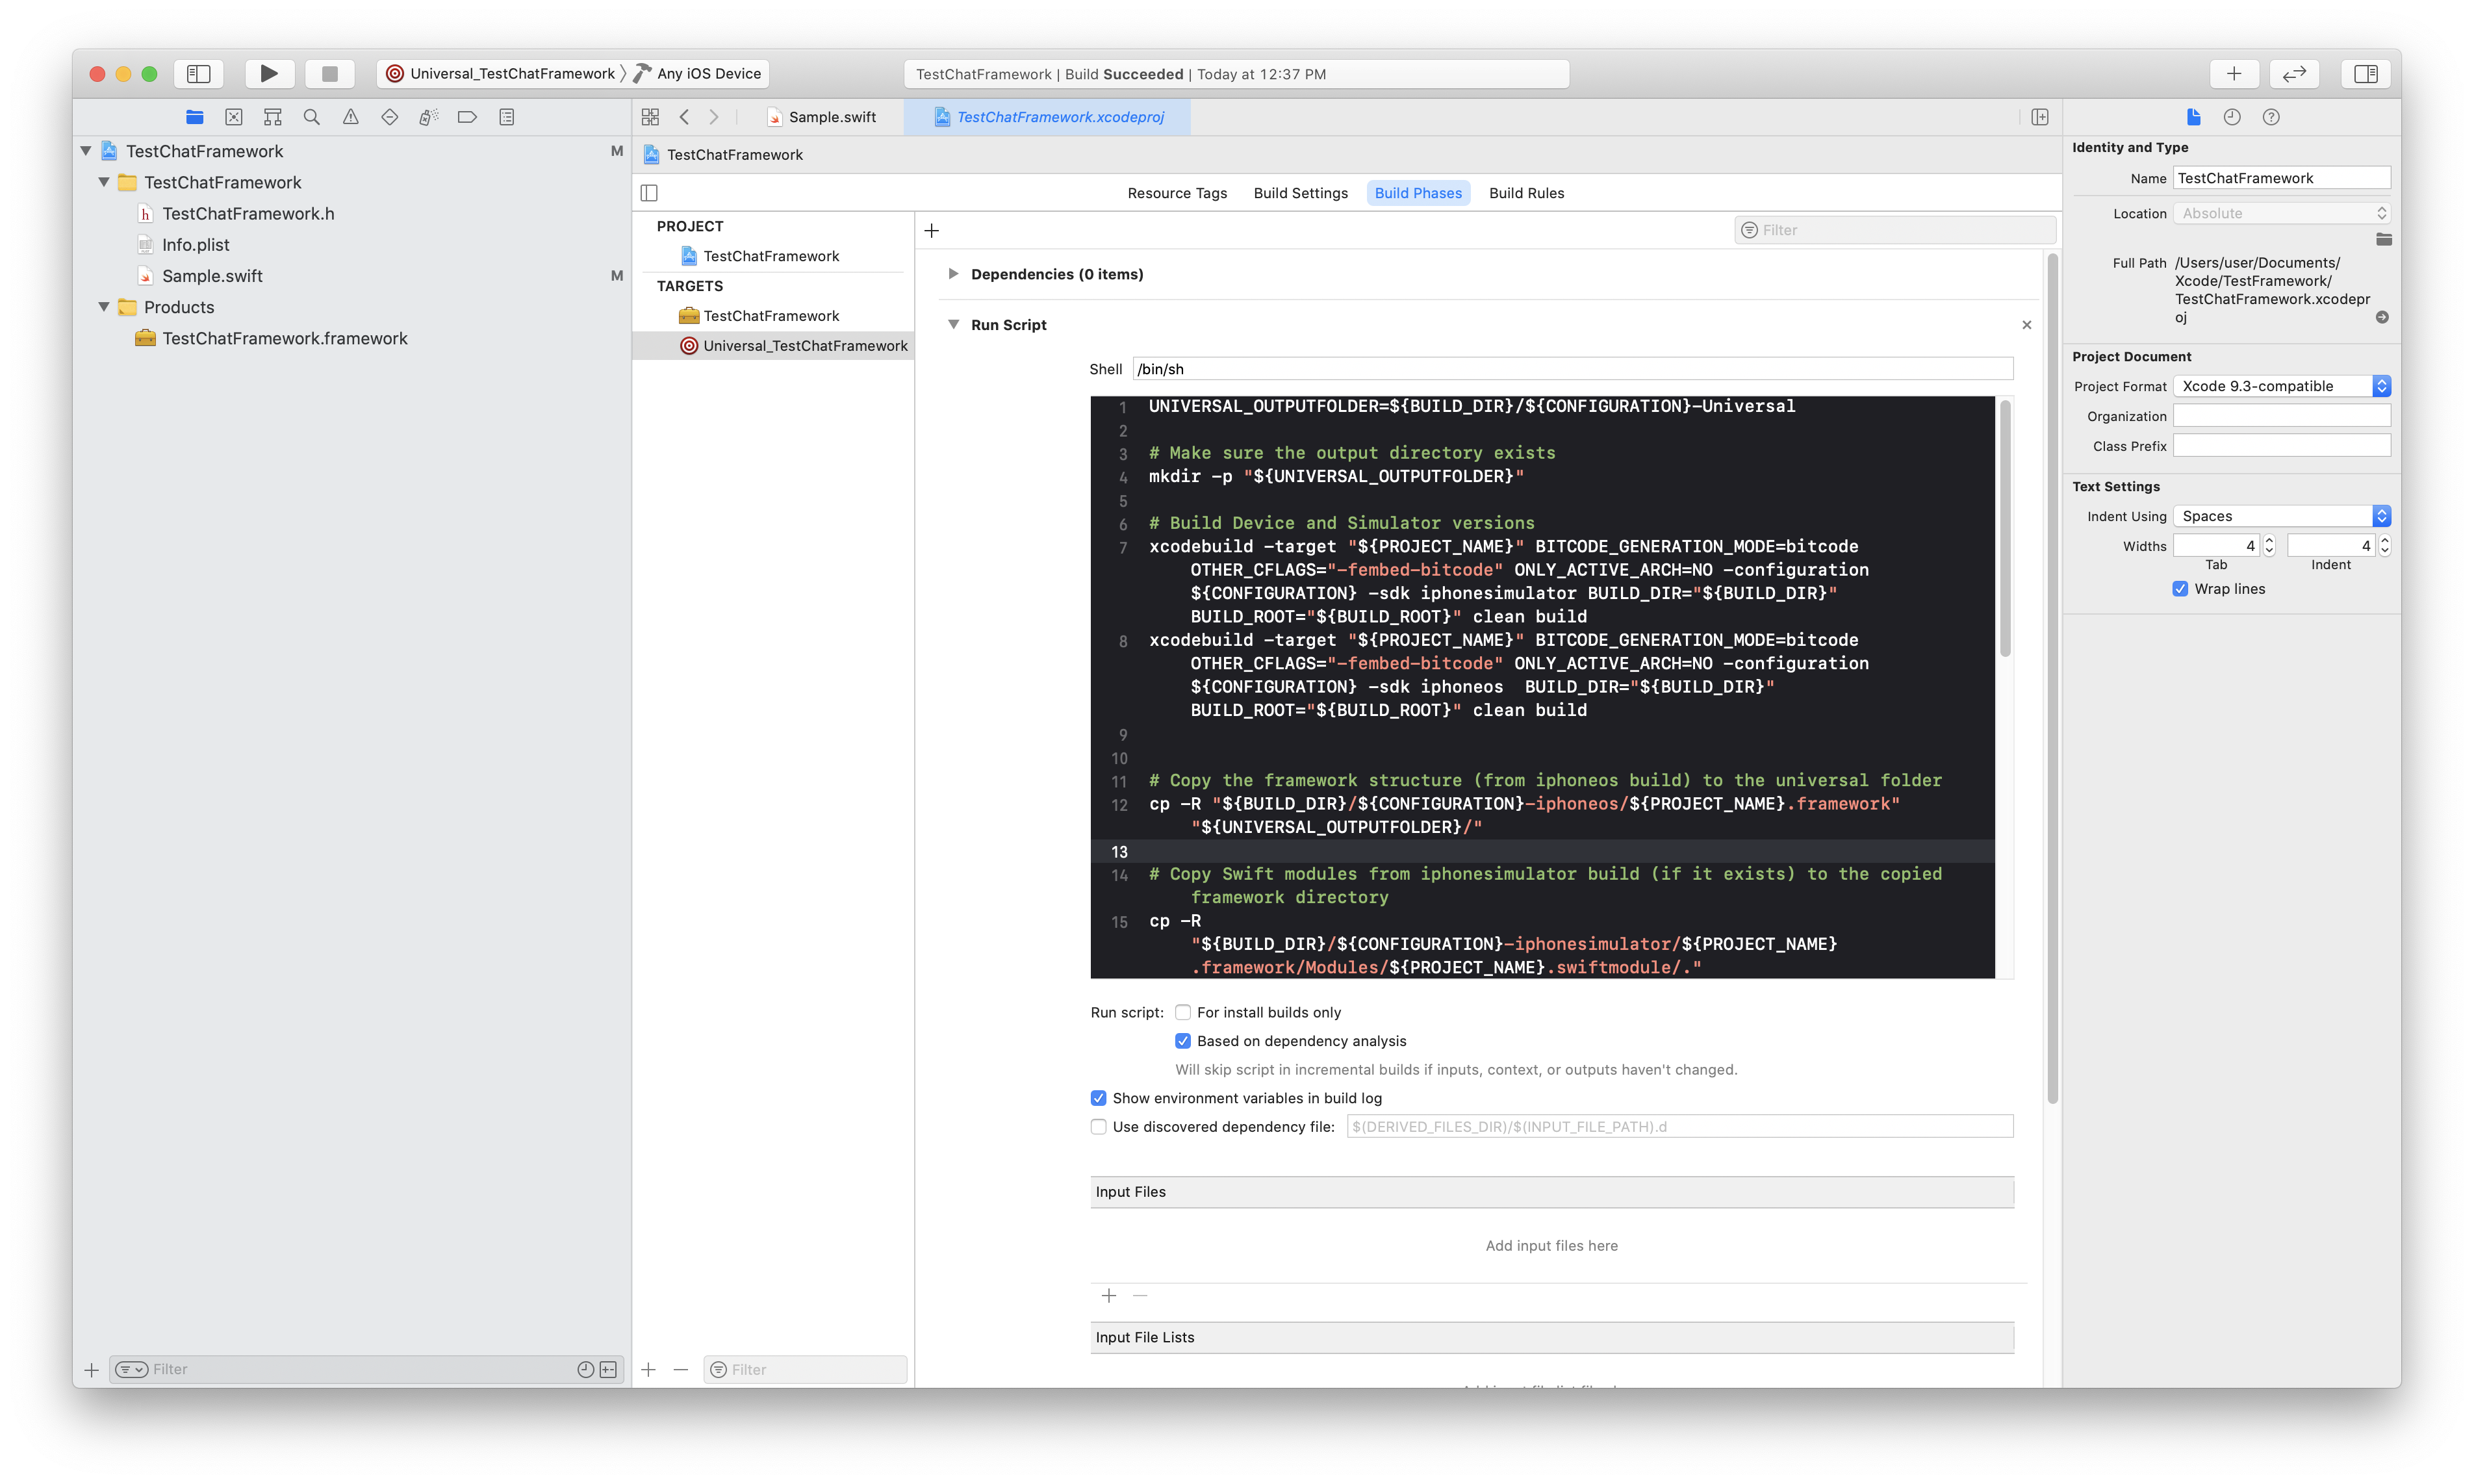The width and height of the screenshot is (2474, 1484).
Task: Uncheck Based on dependency analysis
Action: coord(1182,1041)
